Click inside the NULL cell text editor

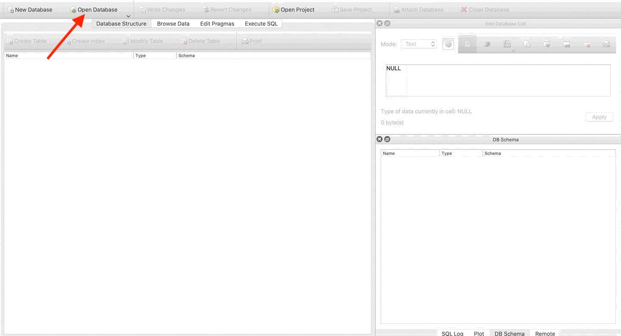pyautogui.click(x=505, y=81)
